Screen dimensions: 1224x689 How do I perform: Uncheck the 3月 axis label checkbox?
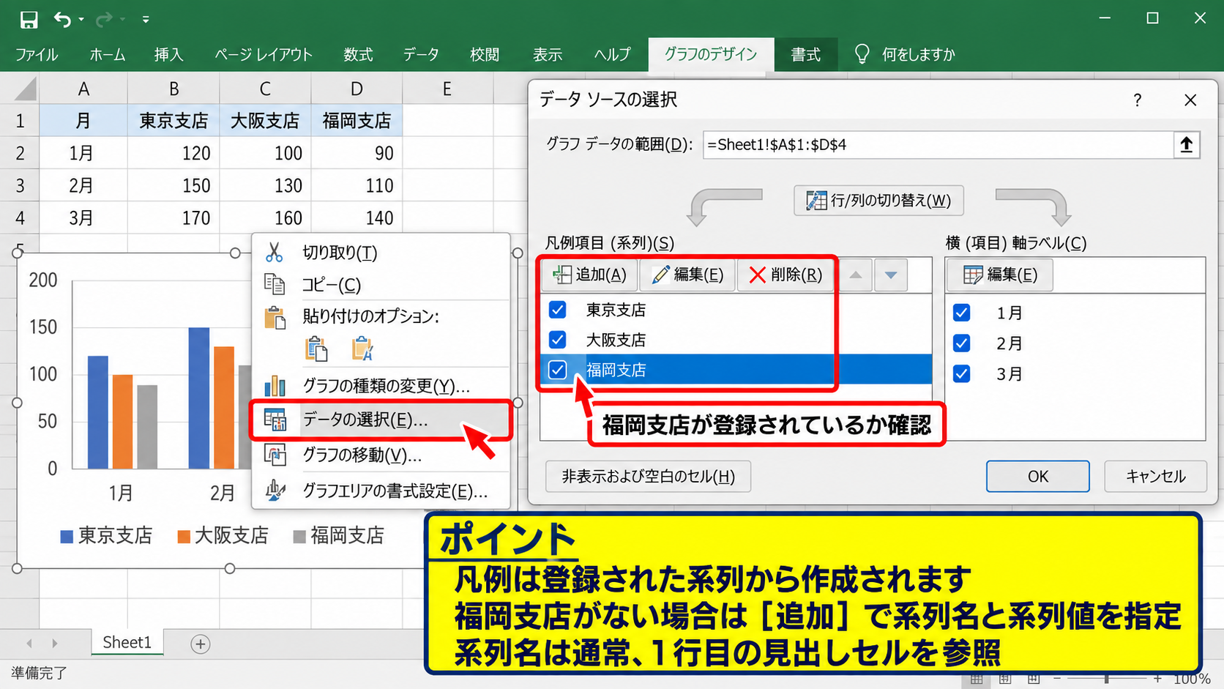tap(961, 374)
